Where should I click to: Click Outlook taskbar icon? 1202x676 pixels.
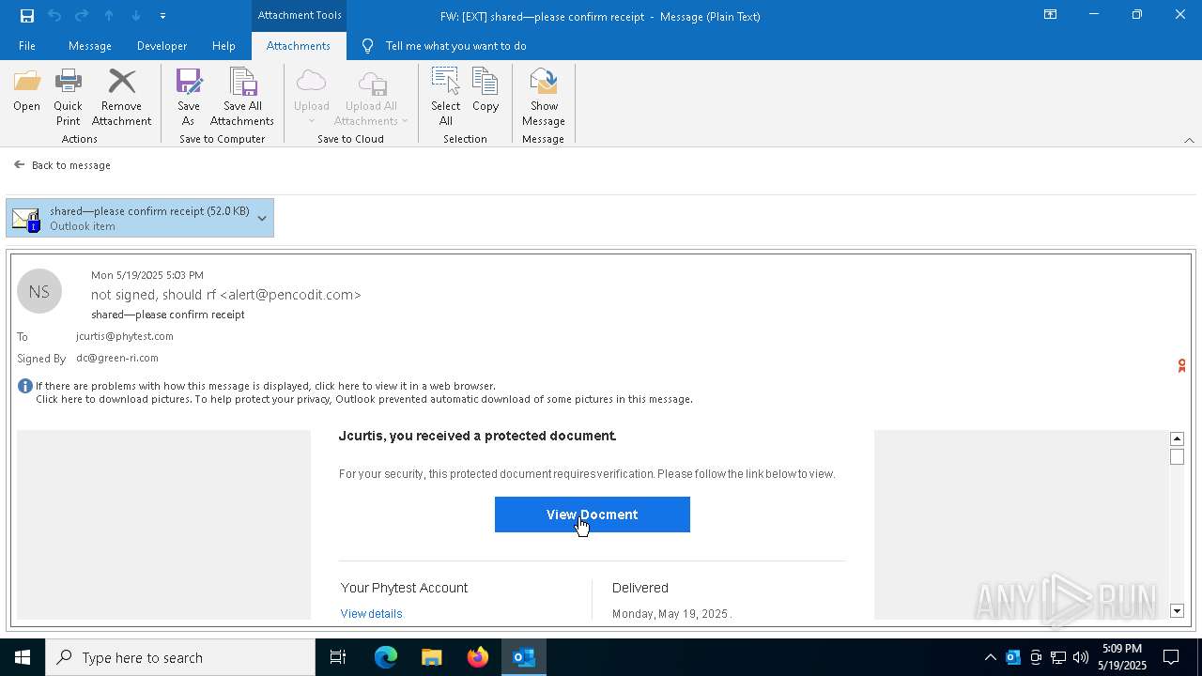pyautogui.click(x=524, y=657)
